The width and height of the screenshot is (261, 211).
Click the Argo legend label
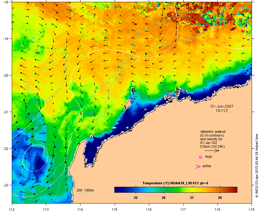[208, 157]
